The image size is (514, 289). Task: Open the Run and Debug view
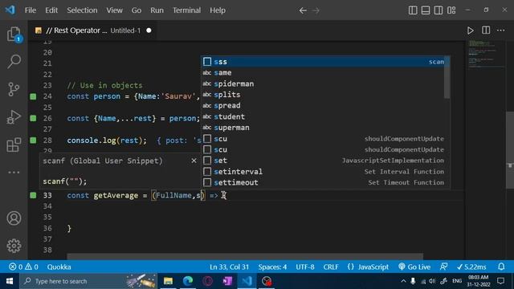pos(14,117)
